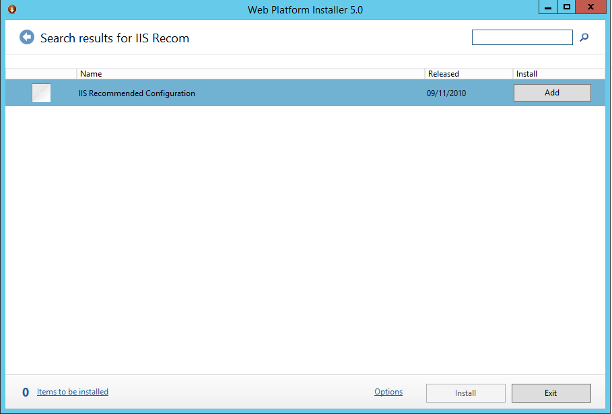Minimize the Web Platform Installer window
The image size is (612, 414).
point(549,7)
